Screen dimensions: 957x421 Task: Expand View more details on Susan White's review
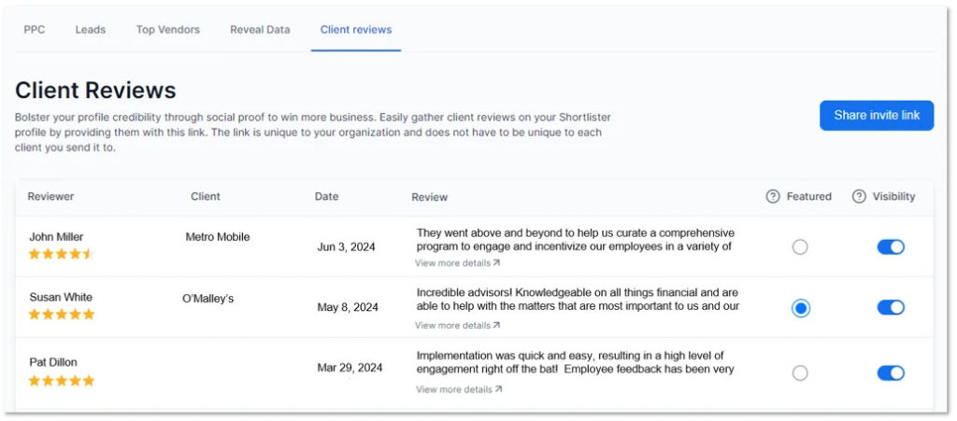457,326
